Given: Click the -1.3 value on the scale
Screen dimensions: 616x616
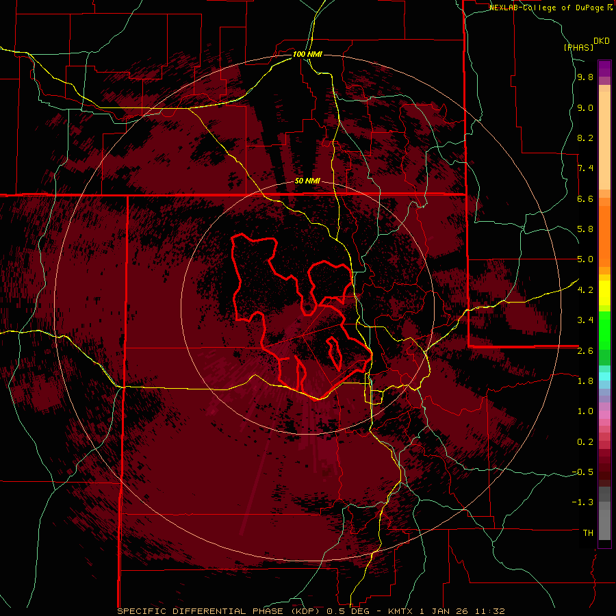Looking at the screenshot, I should (582, 502).
